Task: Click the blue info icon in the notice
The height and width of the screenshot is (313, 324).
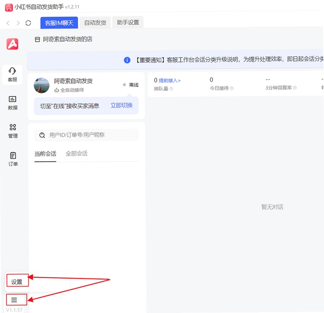Action: point(127,60)
